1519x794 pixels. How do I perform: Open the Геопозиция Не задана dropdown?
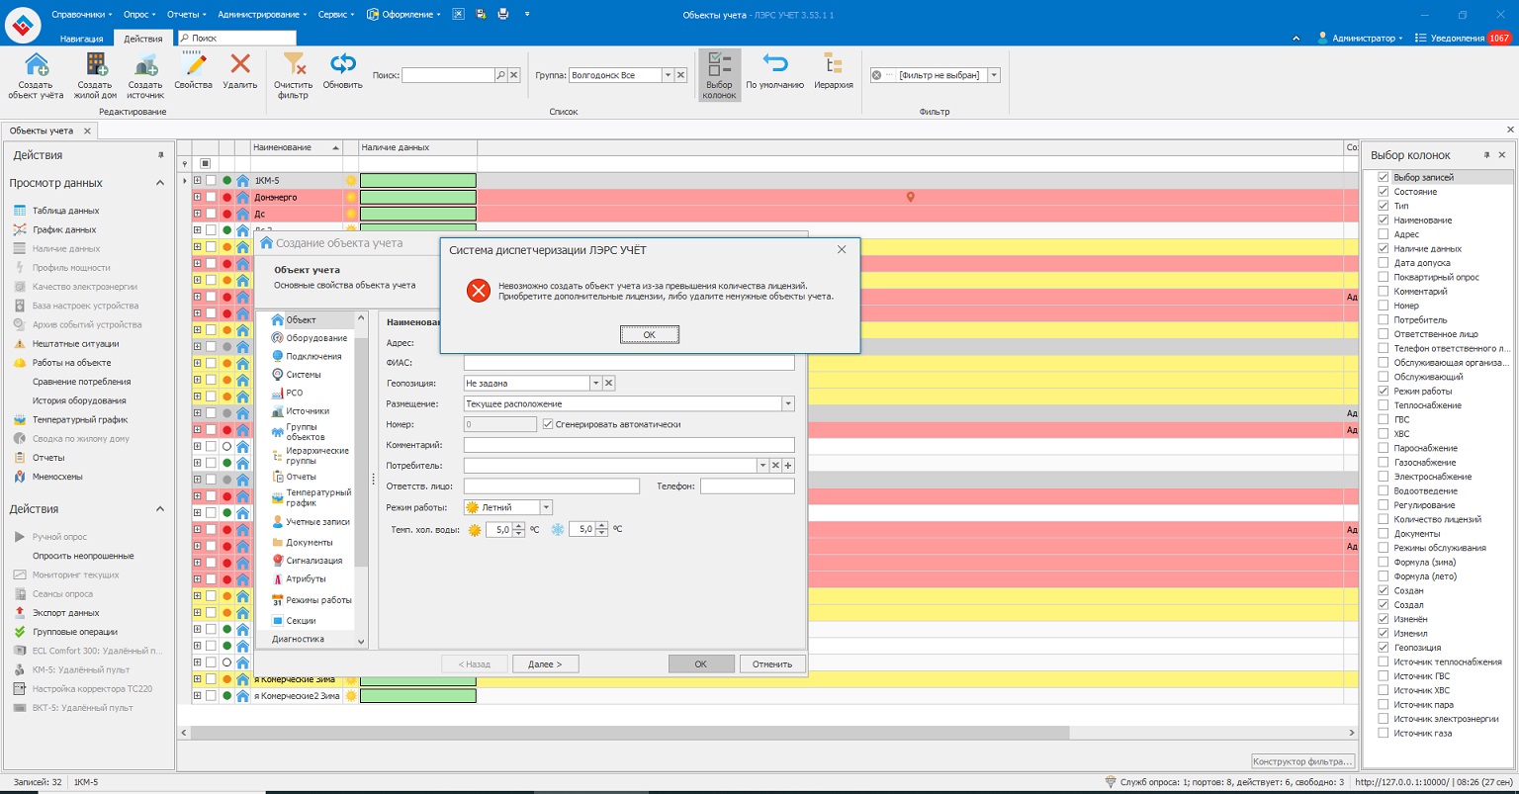[x=595, y=383]
